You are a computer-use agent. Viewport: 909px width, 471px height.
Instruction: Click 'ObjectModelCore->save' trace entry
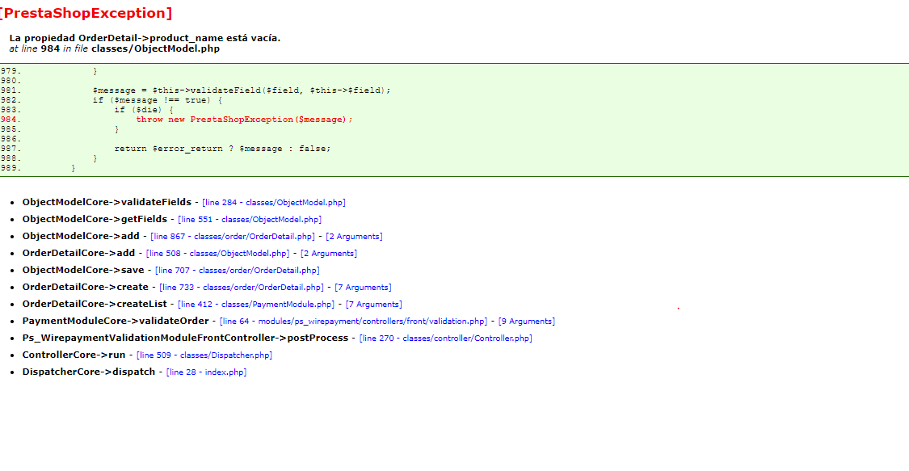[83, 270]
